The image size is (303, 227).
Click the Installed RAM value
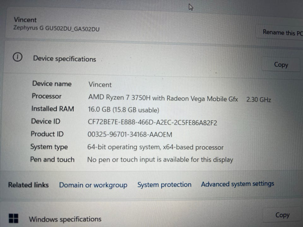pyautogui.click(x=123, y=110)
